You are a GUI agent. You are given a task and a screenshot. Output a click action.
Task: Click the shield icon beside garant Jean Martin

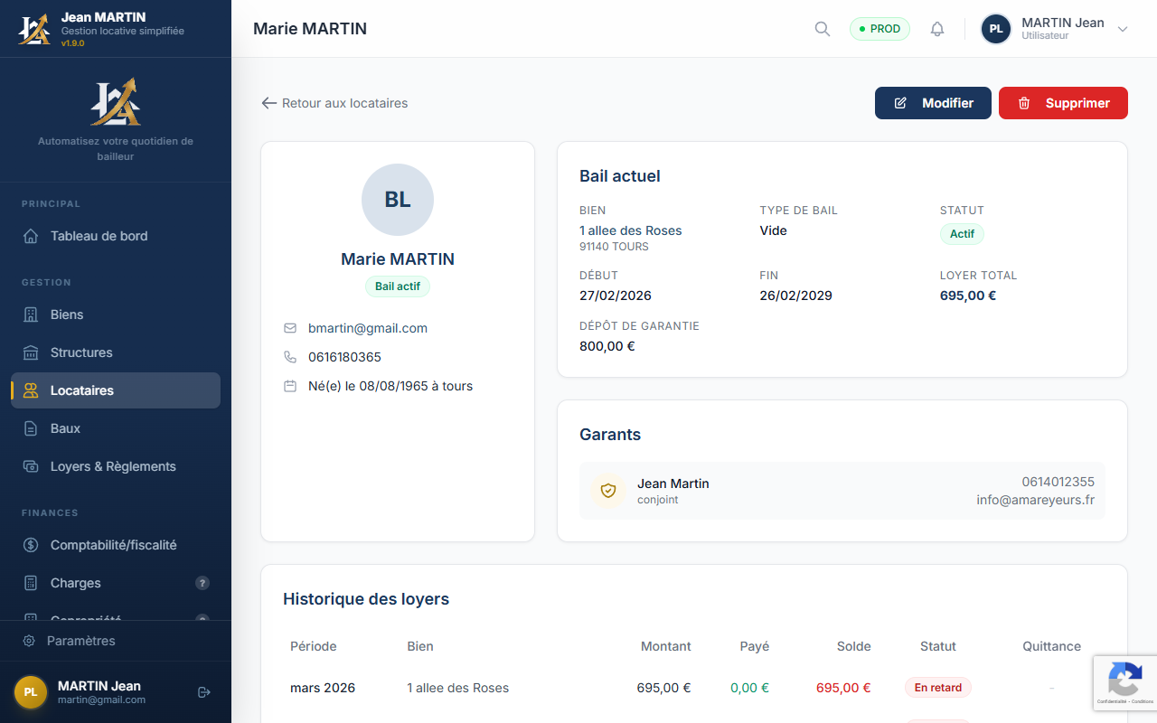[x=608, y=491]
